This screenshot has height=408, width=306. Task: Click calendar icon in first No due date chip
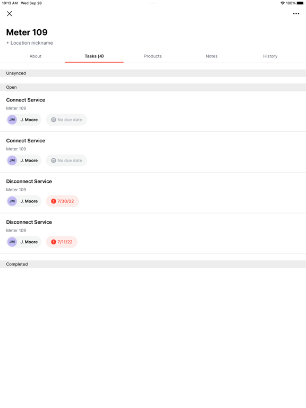(54, 120)
